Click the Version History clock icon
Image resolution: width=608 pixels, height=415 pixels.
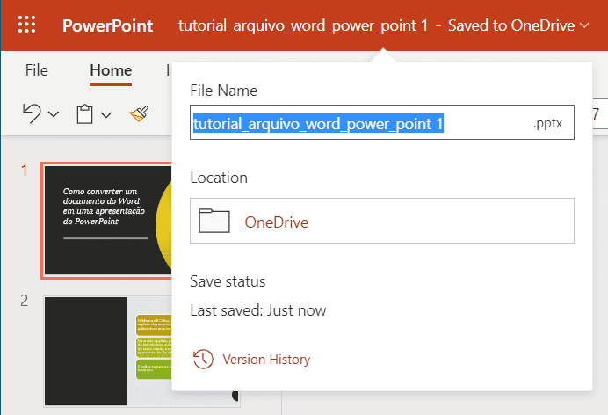[x=203, y=359]
